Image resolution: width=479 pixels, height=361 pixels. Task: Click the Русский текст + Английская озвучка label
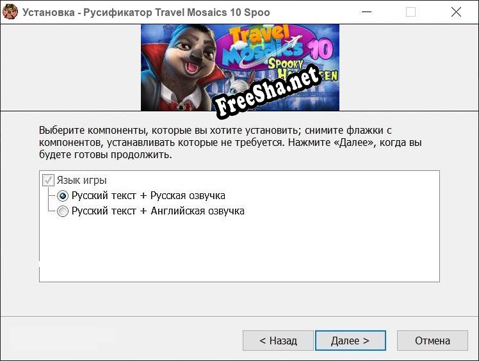158,211
